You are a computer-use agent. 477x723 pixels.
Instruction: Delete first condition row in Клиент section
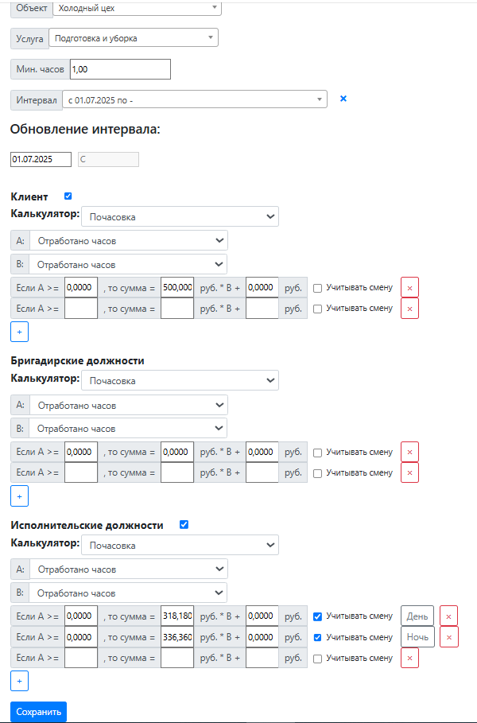point(409,287)
